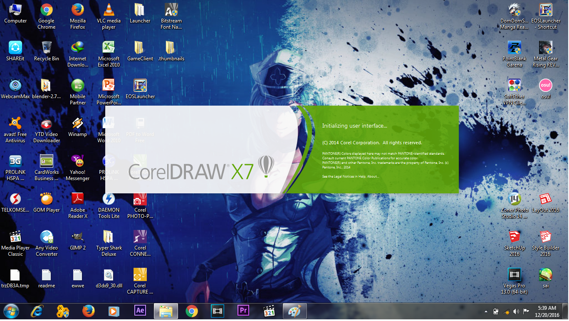Select the SketchUp 2016 desktop icon
Screen dimensions: 569x321
coord(514,244)
